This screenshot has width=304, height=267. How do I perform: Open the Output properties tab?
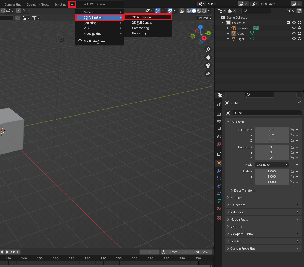219,121
